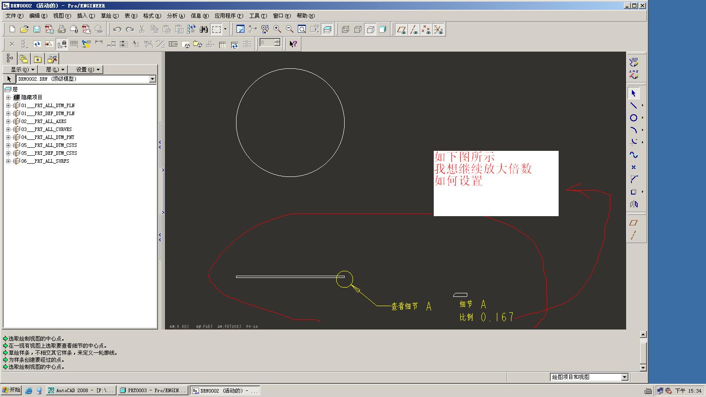Image resolution: width=706 pixels, height=397 pixels.
Task: Open the 绘图项目和视图 filter dropdown
Action: click(x=624, y=377)
